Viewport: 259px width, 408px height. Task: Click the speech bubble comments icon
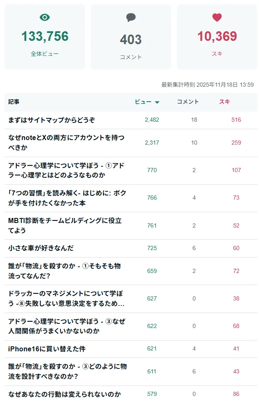coord(131,18)
